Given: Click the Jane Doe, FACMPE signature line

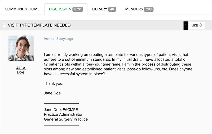Looking at the screenshot, I should tap(61, 110).
